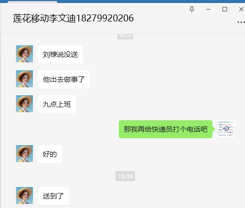
Task: Select the message bubble 他出去做事了
Action: tap(64, 79)
